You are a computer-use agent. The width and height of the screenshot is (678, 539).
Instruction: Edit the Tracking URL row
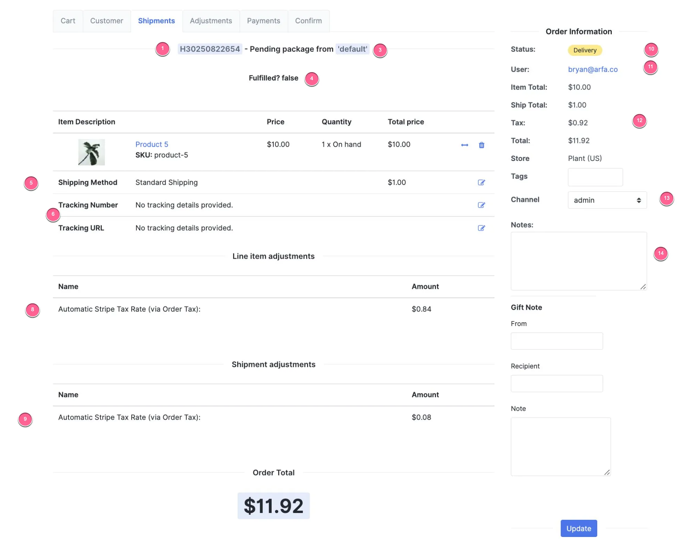click(481, 228)
